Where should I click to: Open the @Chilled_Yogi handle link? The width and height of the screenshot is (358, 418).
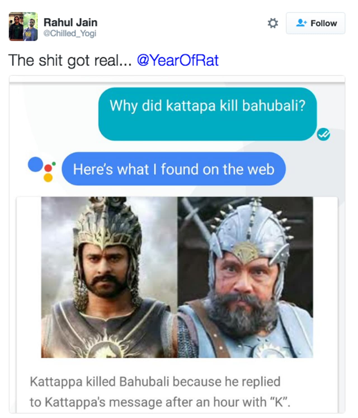(70, 33)
